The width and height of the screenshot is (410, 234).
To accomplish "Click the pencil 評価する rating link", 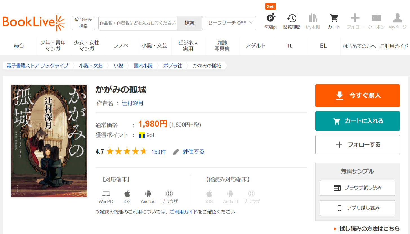I will [189, 152].
